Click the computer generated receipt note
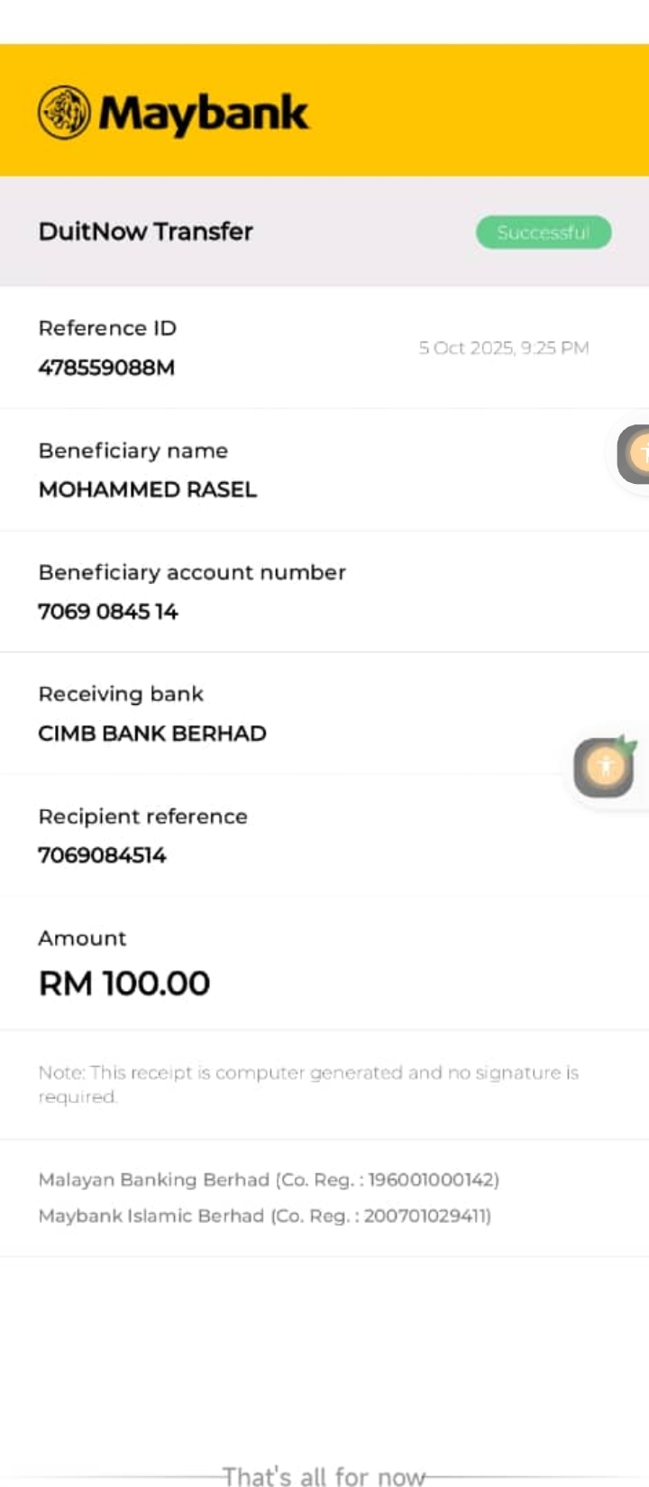Screen dimensions: 649x1487 click(x=308, y=1084)
